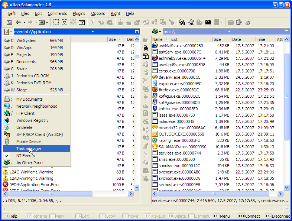Sort right panel by Date column header
The width and height of the screenshot is (292, 221).
243,39
